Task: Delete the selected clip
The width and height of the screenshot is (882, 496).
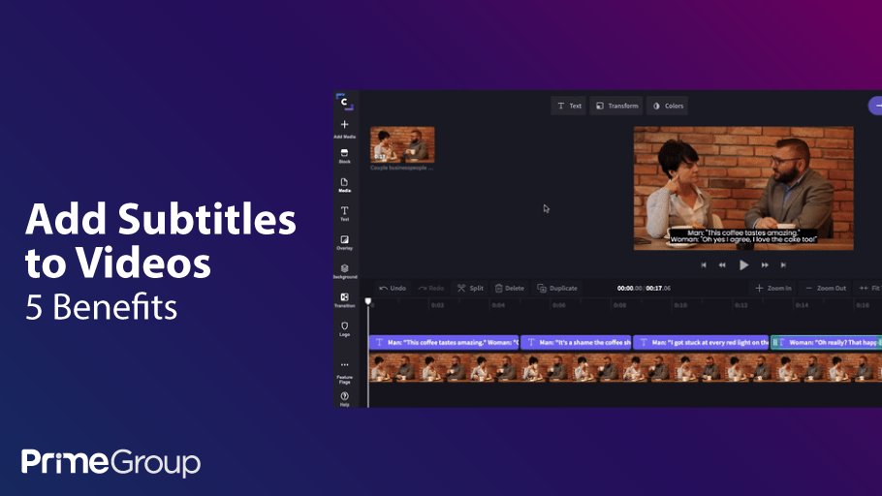Action: [510, 288]
